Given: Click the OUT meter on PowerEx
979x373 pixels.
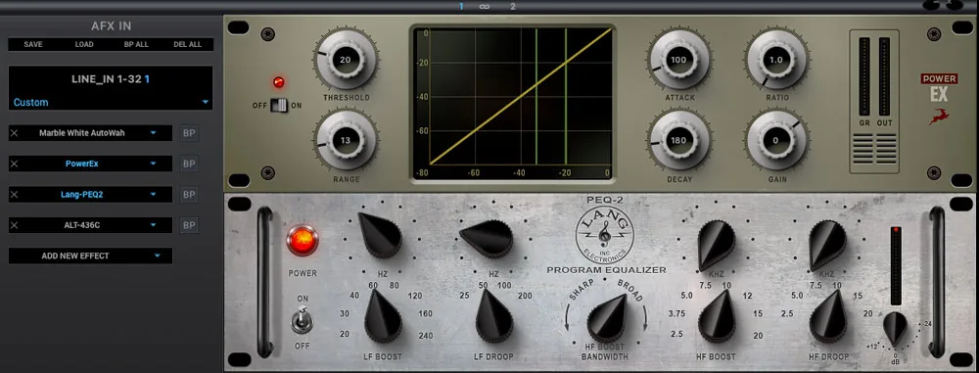Looking at the screenshot, I should coord(884,76).
